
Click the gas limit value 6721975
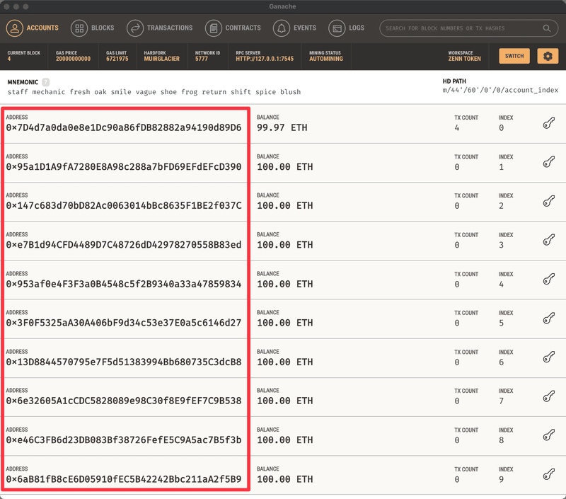tap(117, 59)
